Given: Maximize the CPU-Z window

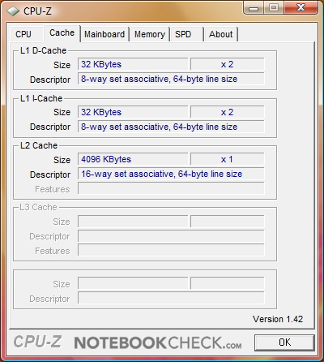Looking at the screenshot, I should click(274, 8).
